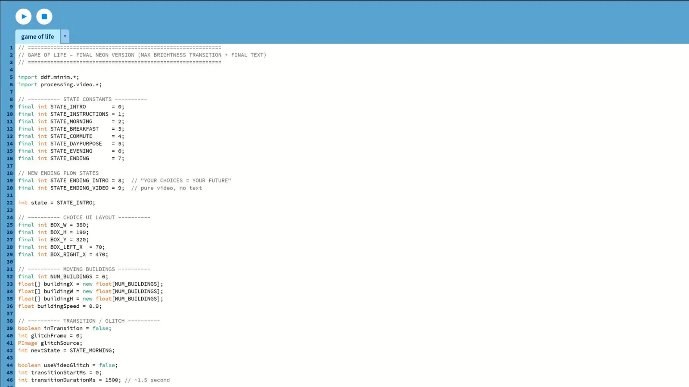Click line number 22 in the gutter

click(9, 203)
